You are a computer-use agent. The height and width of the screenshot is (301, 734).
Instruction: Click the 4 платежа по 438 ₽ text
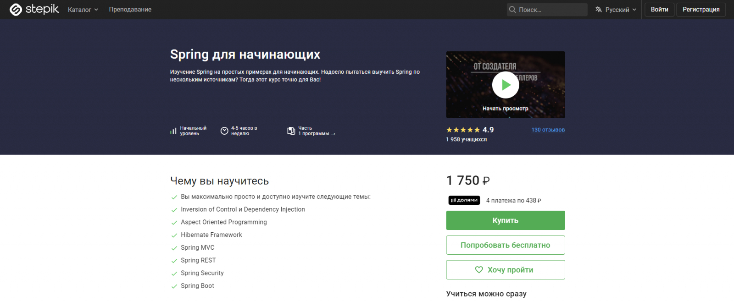pos(513,201)
